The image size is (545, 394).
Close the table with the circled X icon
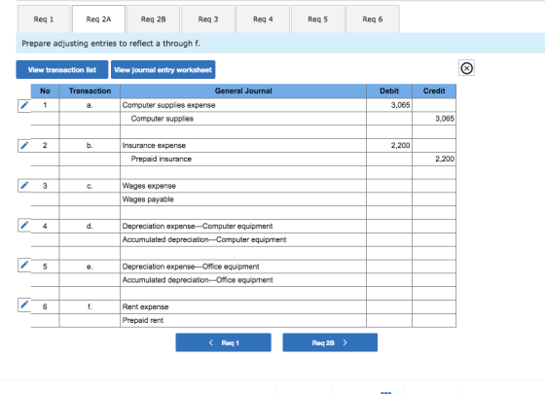click(x=466, y=68)
